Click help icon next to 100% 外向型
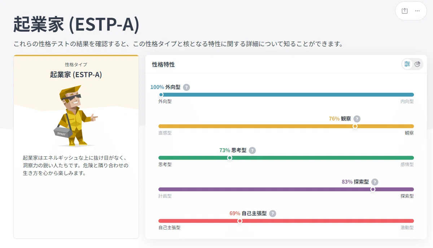Image resolution: width=433 pixels, height=248 pixels. click(x=186, y=87)
